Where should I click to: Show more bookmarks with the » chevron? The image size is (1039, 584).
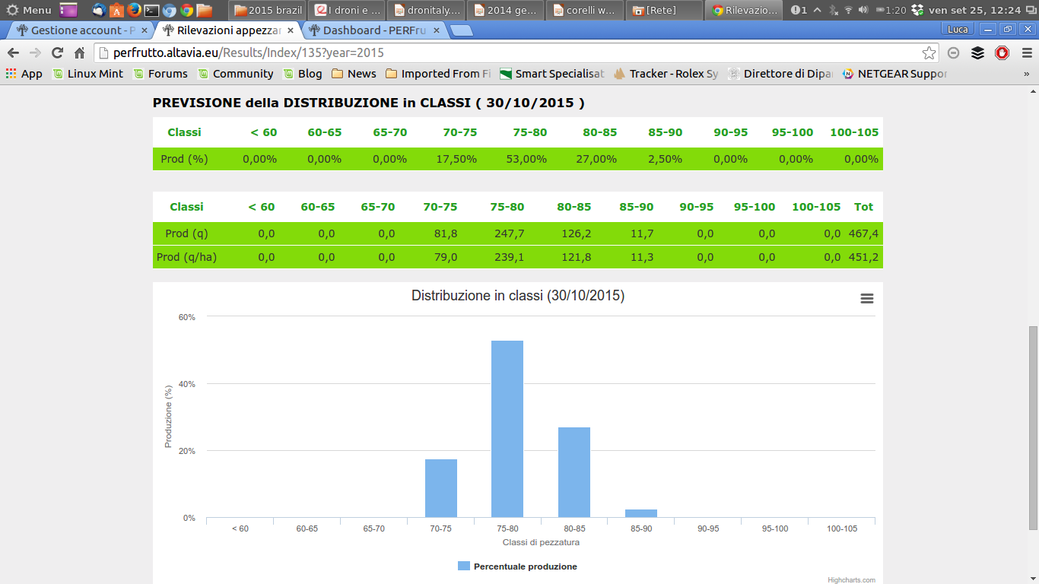1026,74
